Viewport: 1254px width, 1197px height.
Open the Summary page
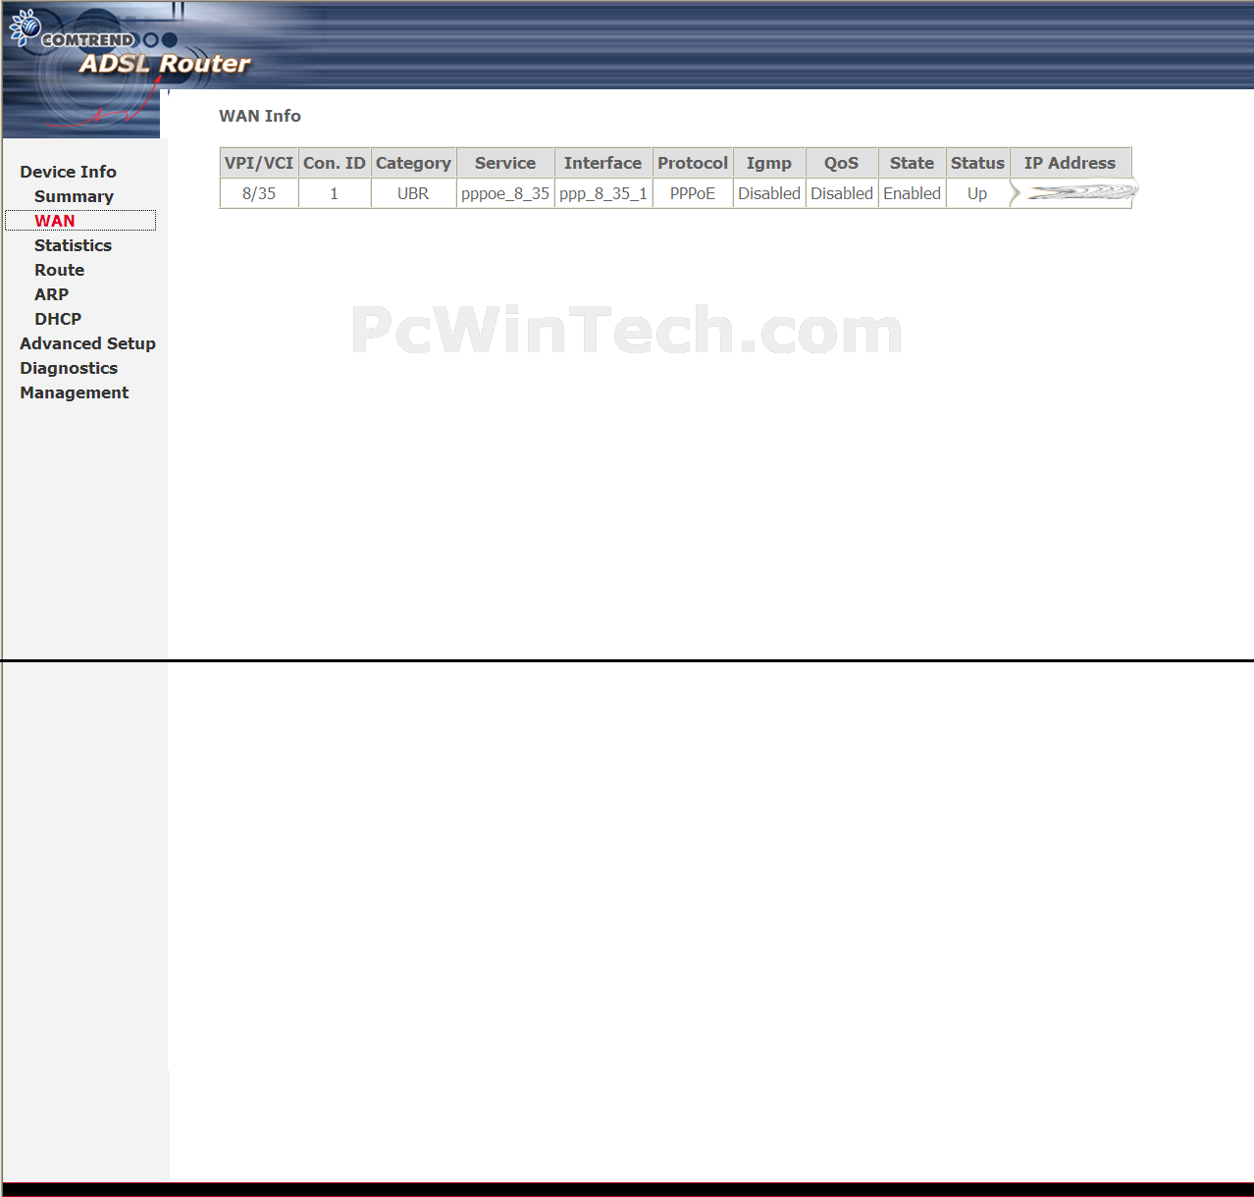tap(74, 196)
